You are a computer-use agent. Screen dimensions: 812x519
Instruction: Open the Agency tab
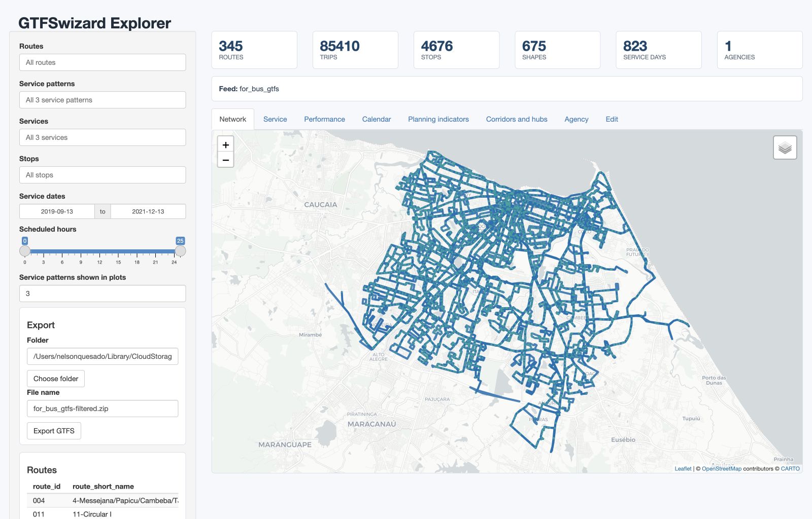577,119
